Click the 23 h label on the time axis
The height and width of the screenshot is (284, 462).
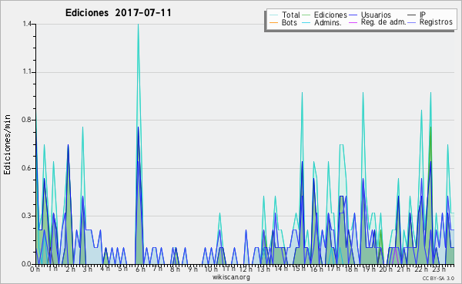tap(439, 269)
